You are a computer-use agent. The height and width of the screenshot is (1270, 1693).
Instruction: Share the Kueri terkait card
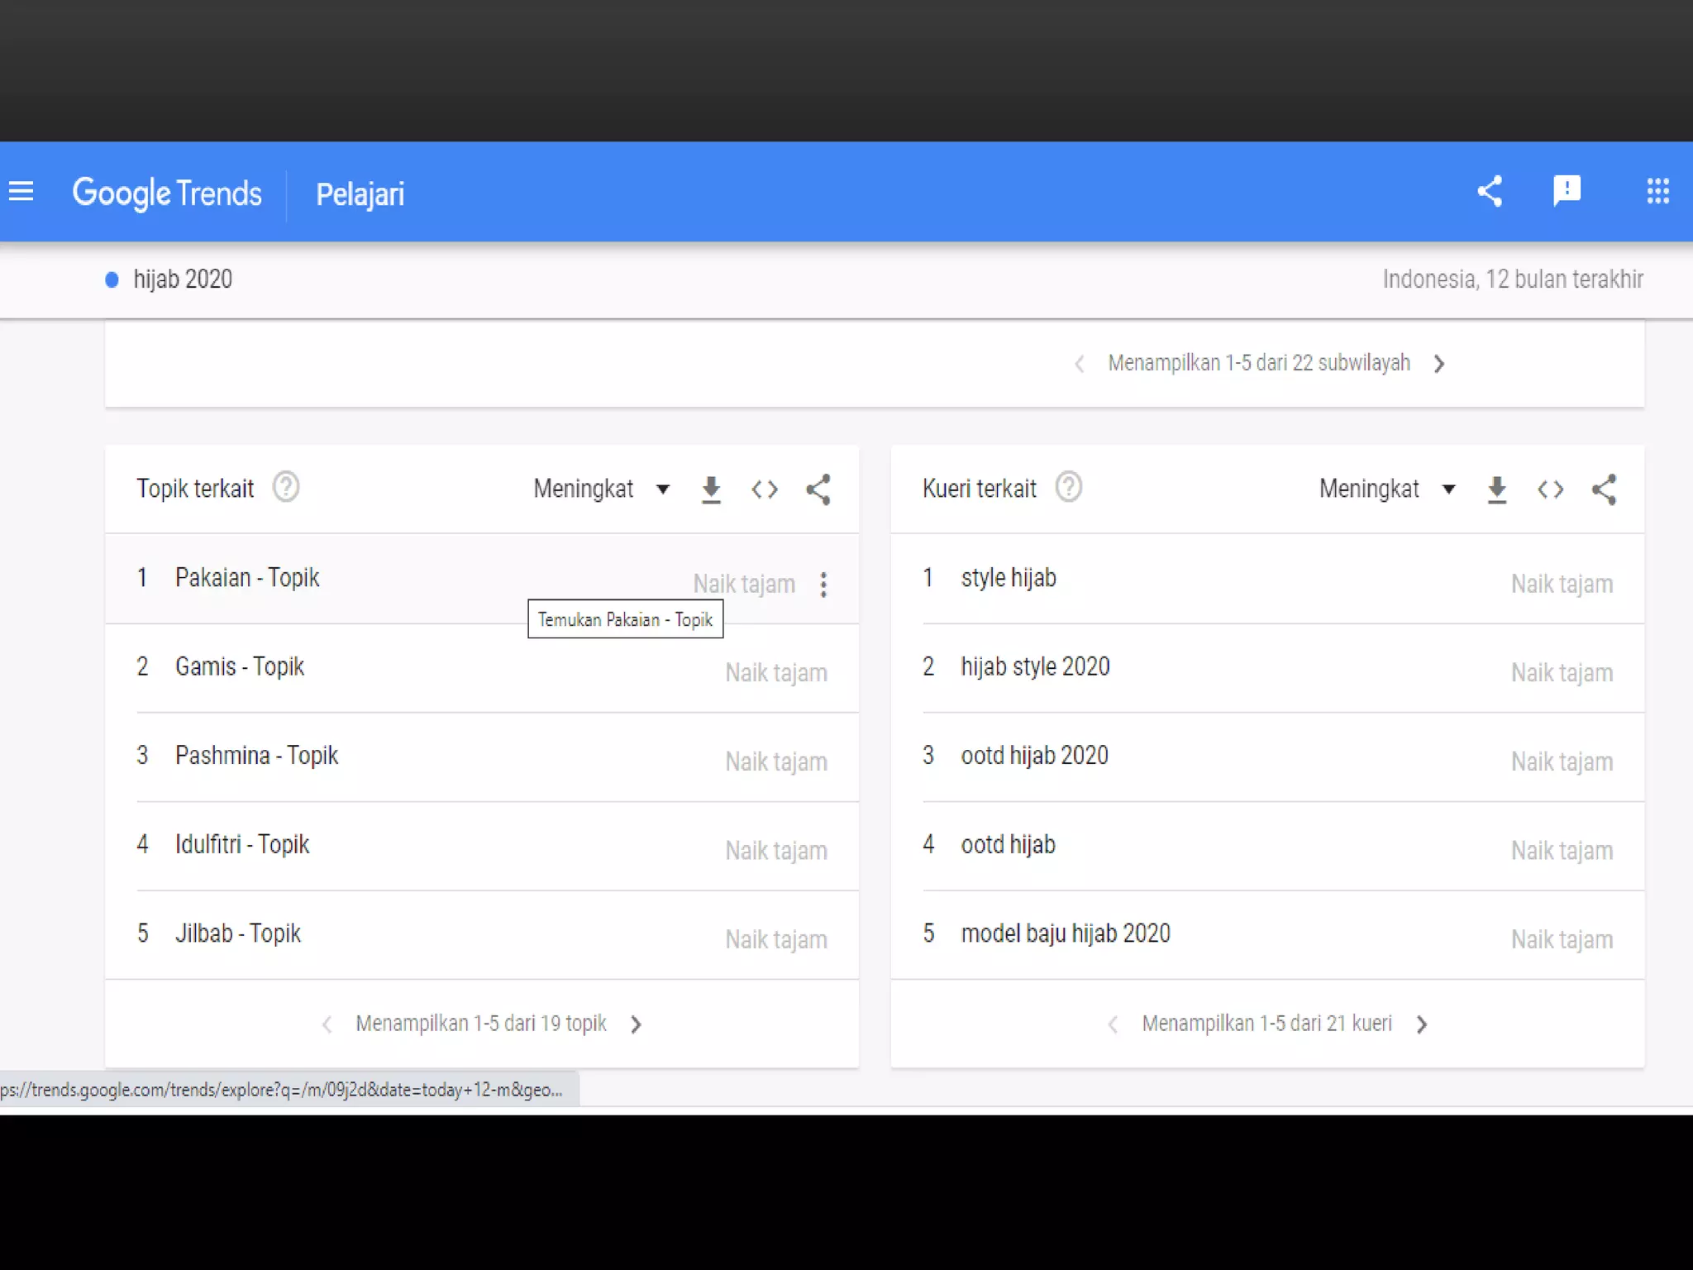click(1604, 489)
